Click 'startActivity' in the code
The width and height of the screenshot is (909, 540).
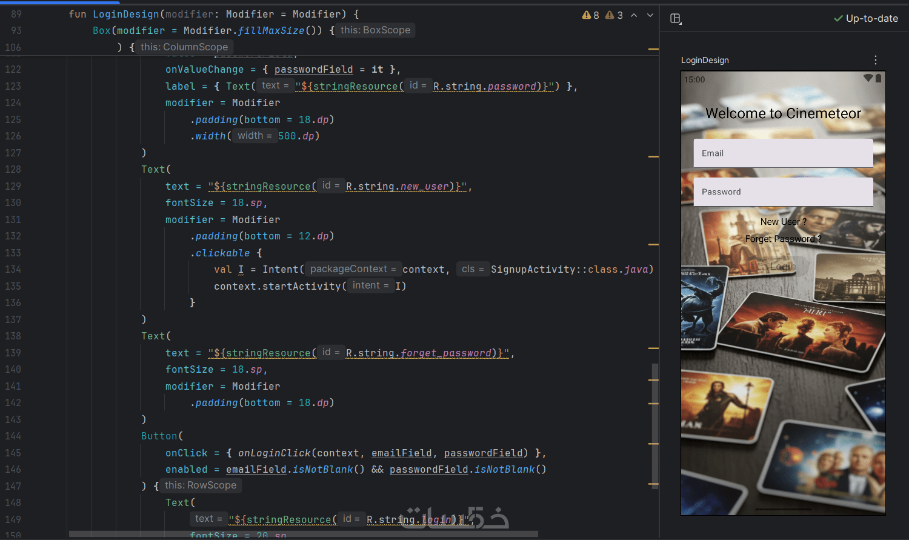(302, 286)
